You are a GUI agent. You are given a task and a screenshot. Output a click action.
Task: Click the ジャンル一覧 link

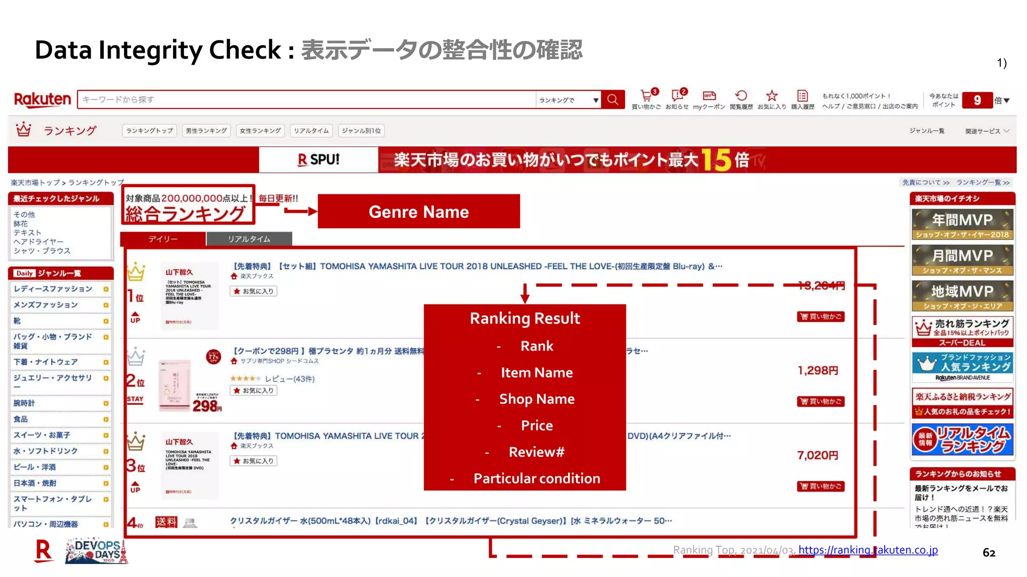point(927,131)
